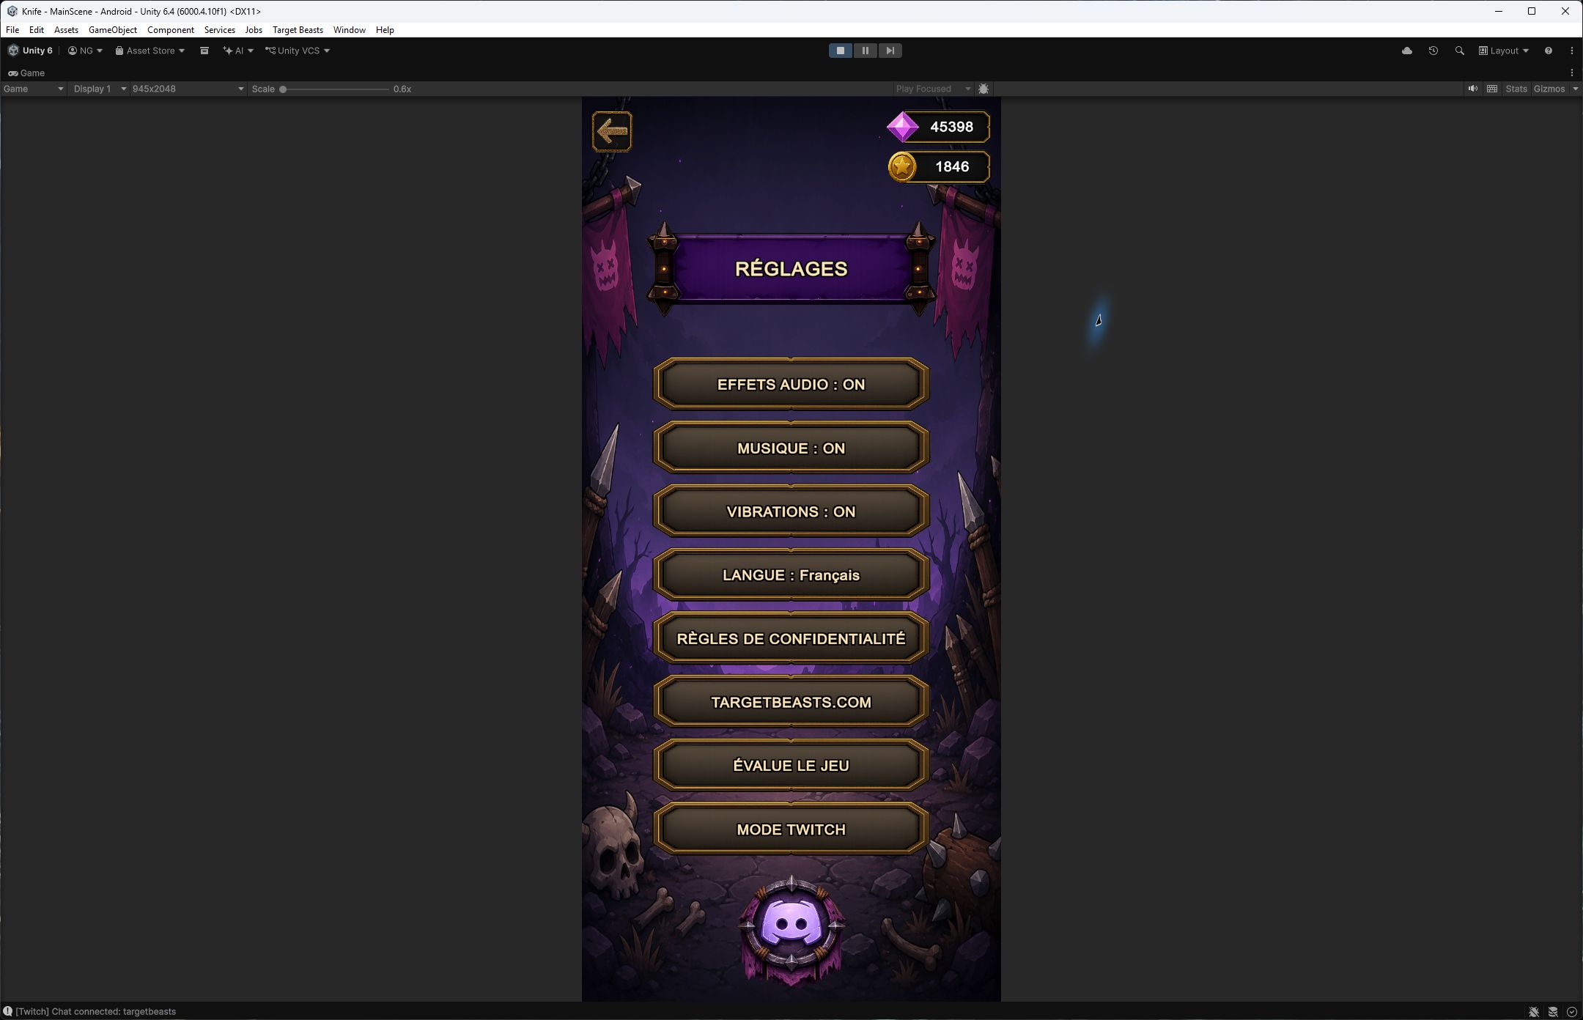This screenshot has width=1583, height=1020.
Task: Open the AI dropdown menu
Action: tap(238, 51)
